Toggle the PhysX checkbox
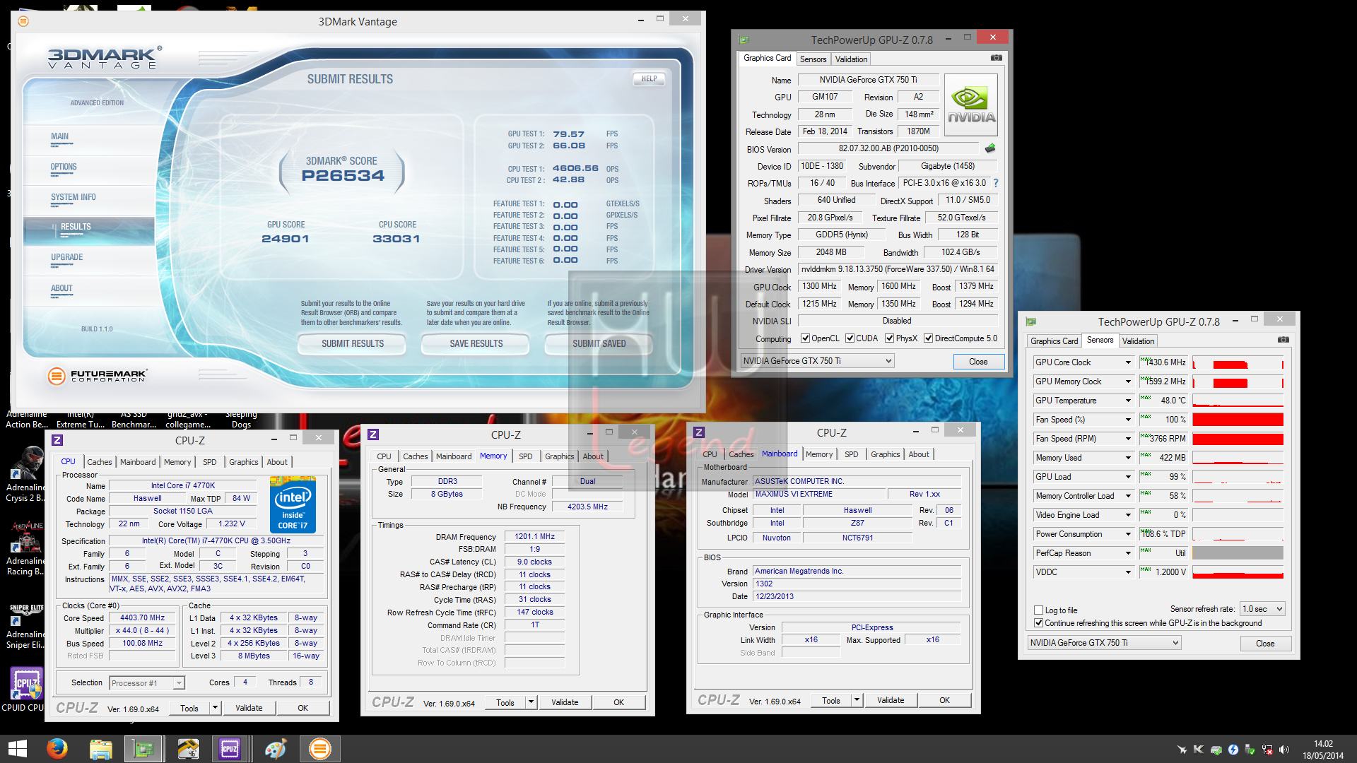This screenshot has width=1357, height=763. tap(890, 338)
